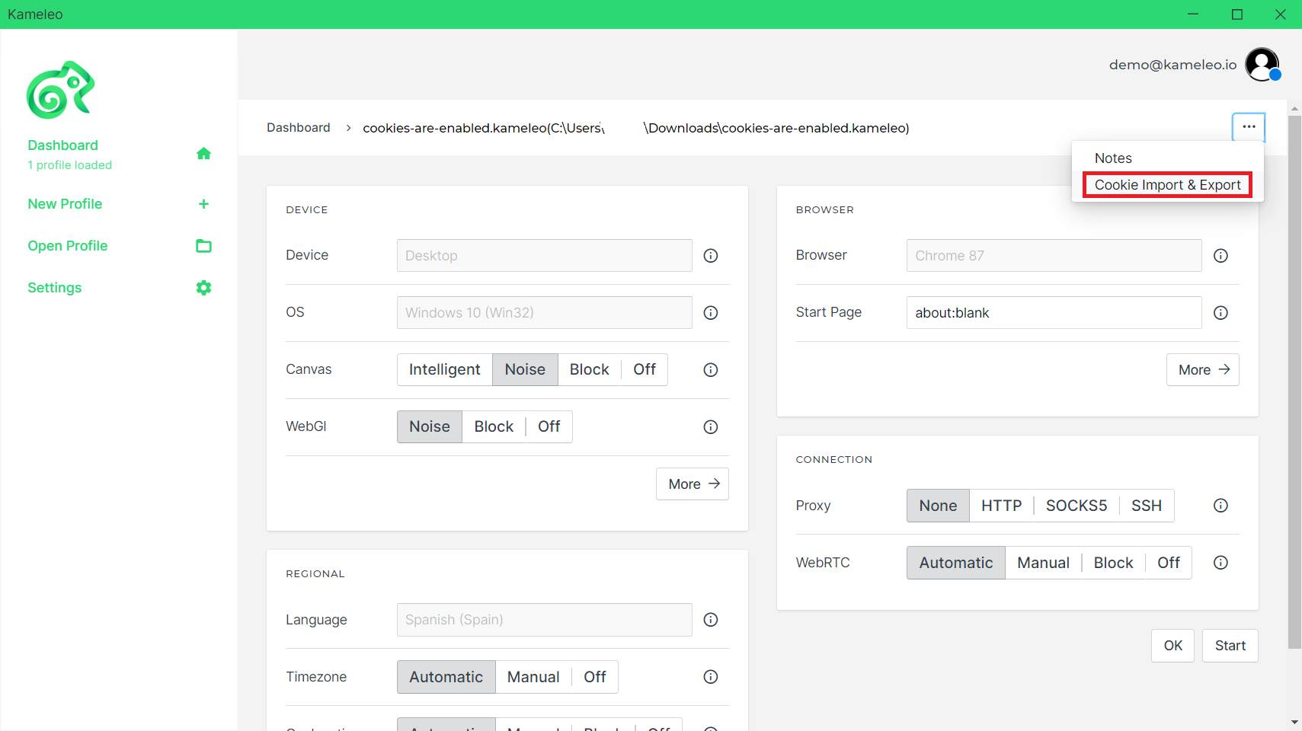This screenshot has height=731, width=1302.
Task: Show info for Proxy setting
Action: tap(1220, 506)
